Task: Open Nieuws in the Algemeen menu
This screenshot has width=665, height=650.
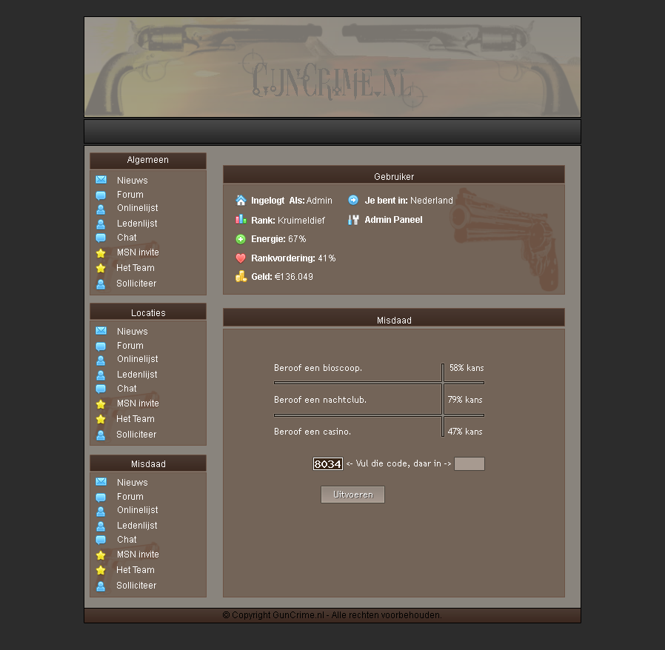Action: [133, 180]
